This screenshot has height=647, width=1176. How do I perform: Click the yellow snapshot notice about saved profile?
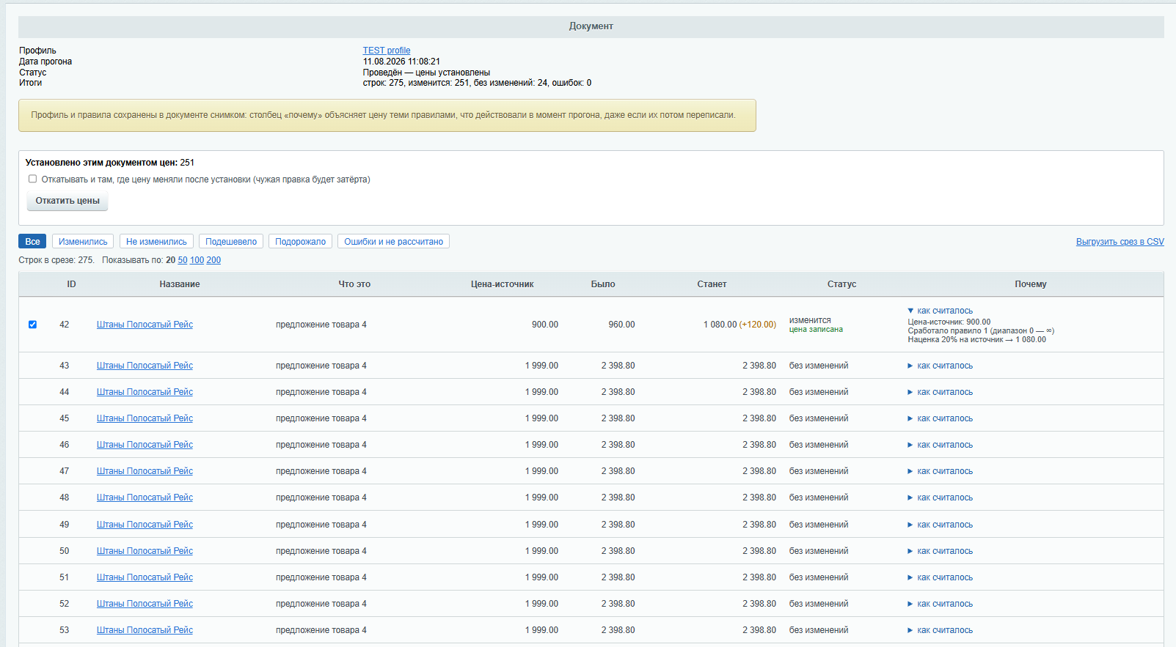387,115
